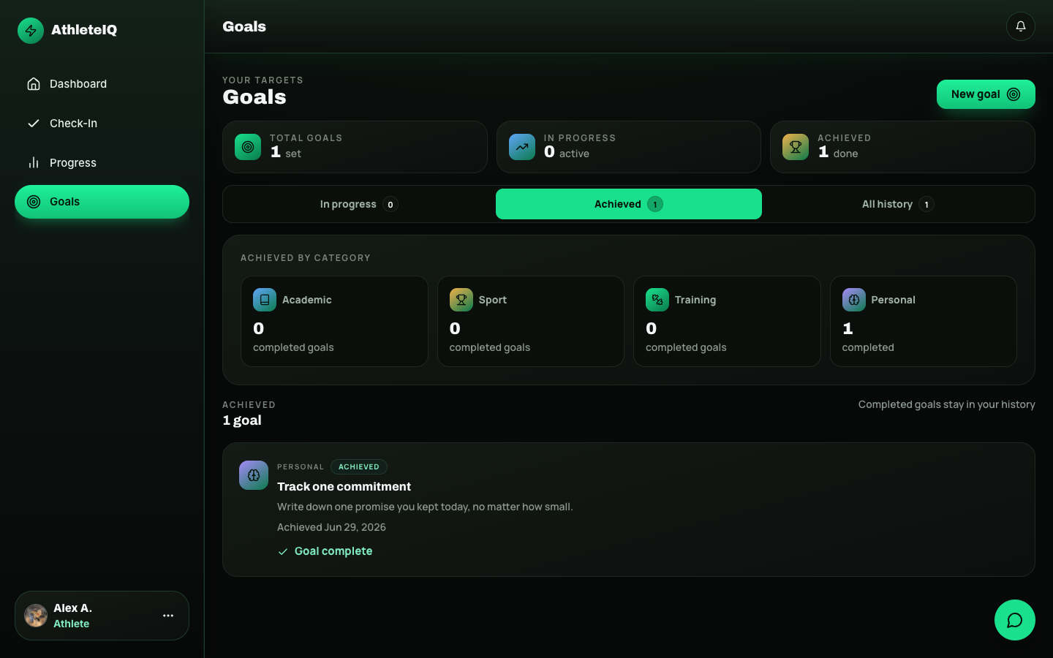Click 'YOUR TARGETS' label
Image resolution: width=1053 pixels, height=658 pixels.
pyautogui.click(x=263, y=80)
